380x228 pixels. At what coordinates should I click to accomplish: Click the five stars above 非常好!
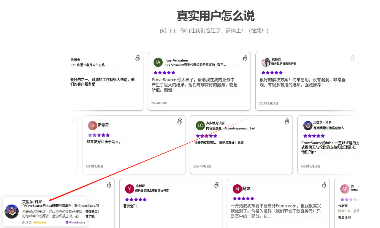point(136,199)
